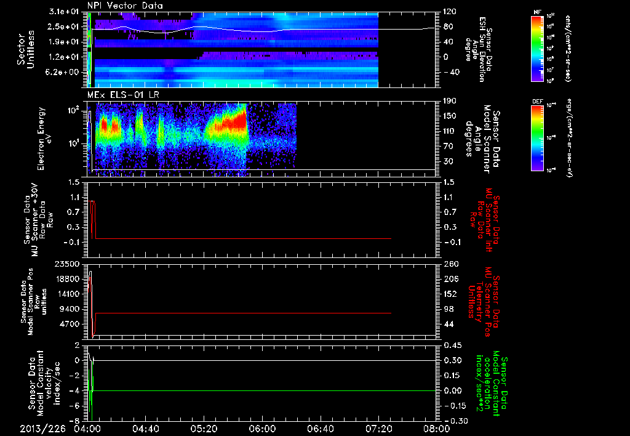Click the DEF energy flux color bar
The image size is (630, 436).
tap(538, 138)
